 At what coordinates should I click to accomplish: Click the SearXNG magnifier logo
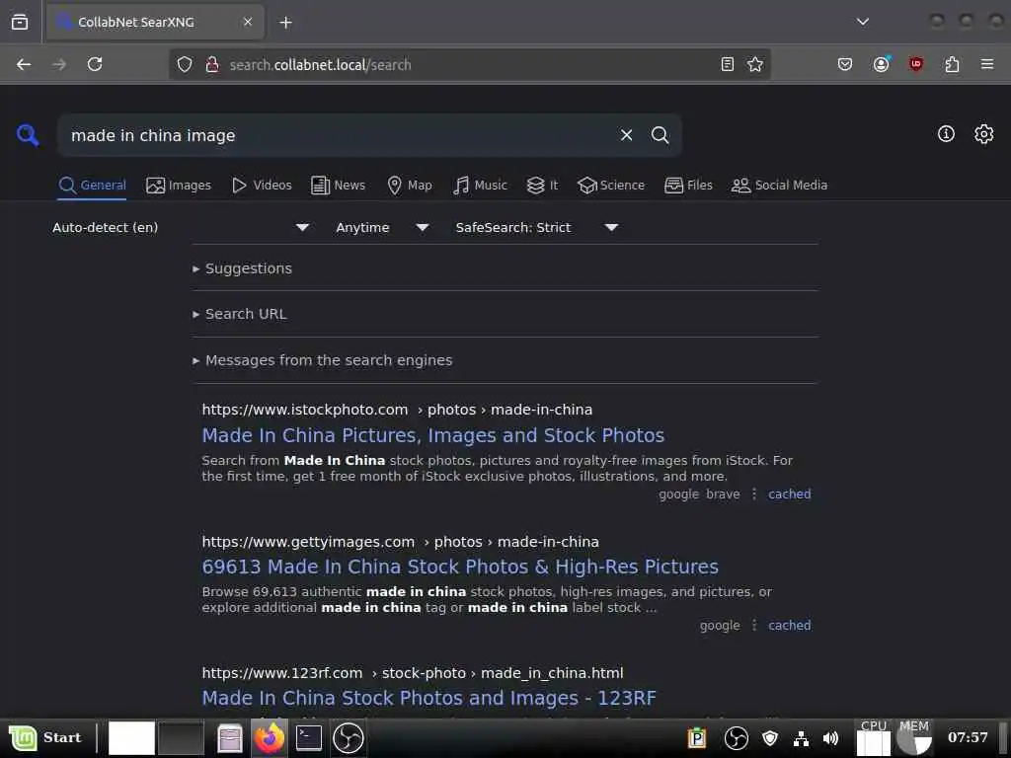(x=28, y=135)
